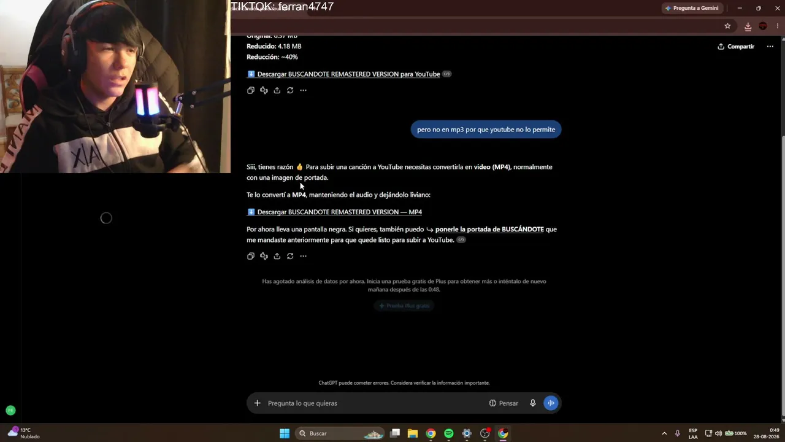Image resolution: width=785 pixels, height=442 pixels.
Task: Click the add attachment plus icon
Action: [258, 403]
